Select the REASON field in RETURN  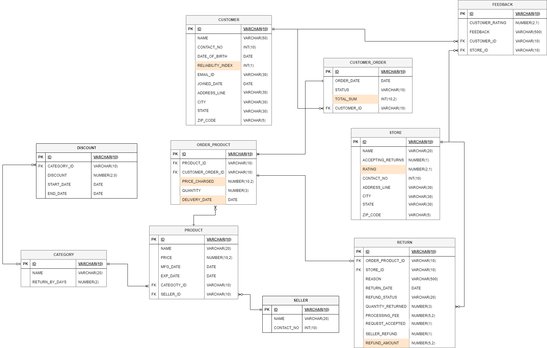(x=373, y=279)
